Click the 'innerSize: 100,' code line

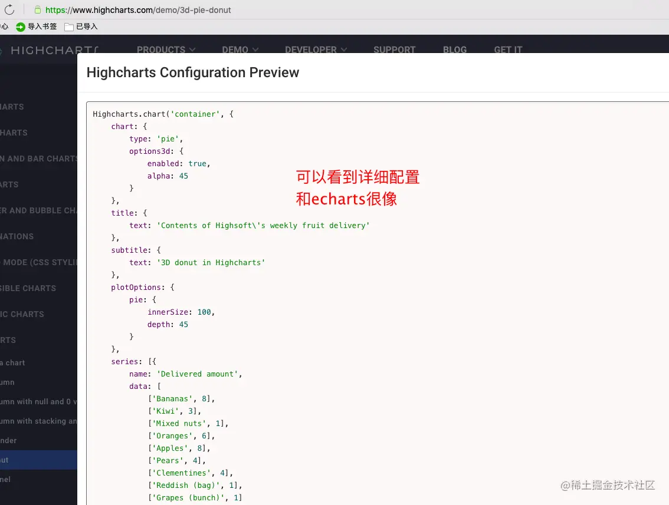click(x=181, y=312)
